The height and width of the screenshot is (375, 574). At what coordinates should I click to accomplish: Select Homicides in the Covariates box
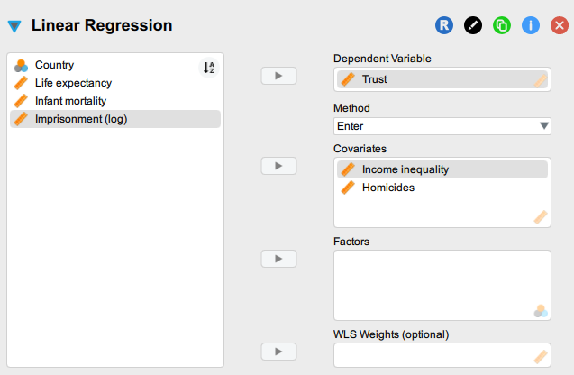[x=387, y=187]
